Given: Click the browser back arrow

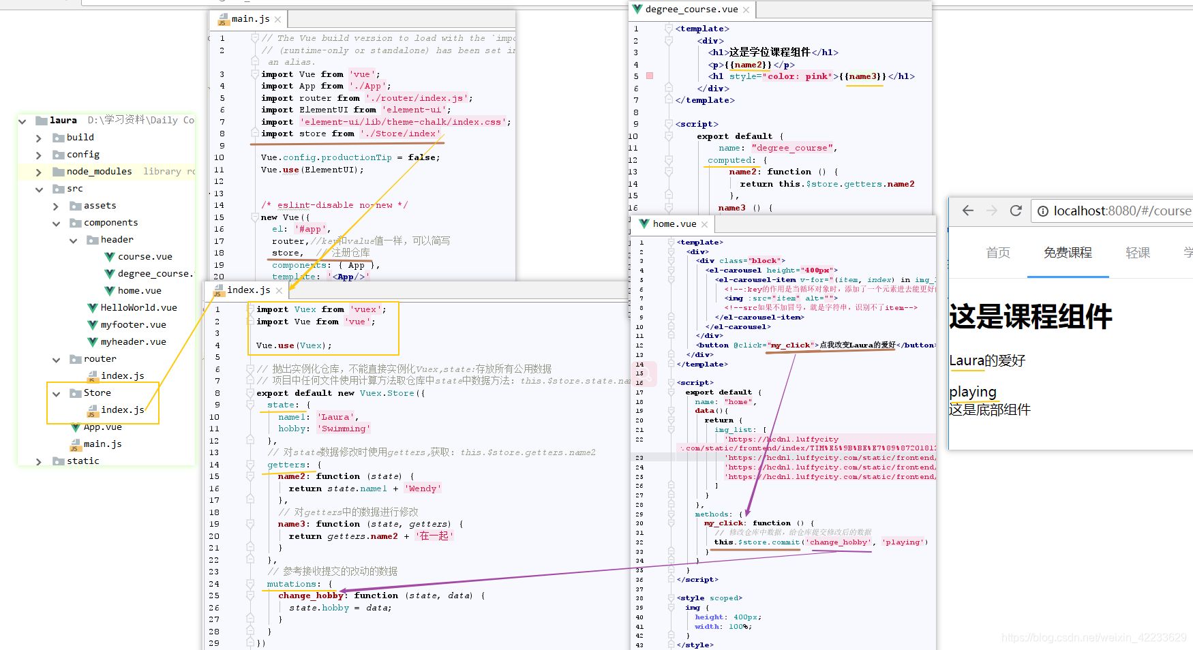Looking at the screenshot, I should click(967, 211).
